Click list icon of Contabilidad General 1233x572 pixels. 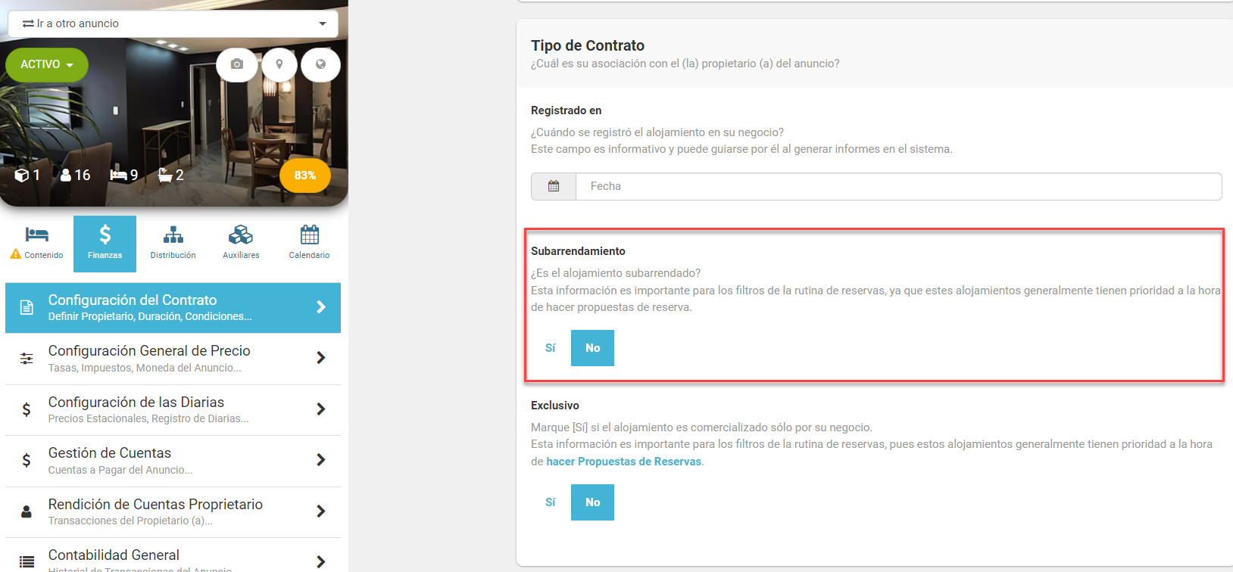click(x=27, y=561)
